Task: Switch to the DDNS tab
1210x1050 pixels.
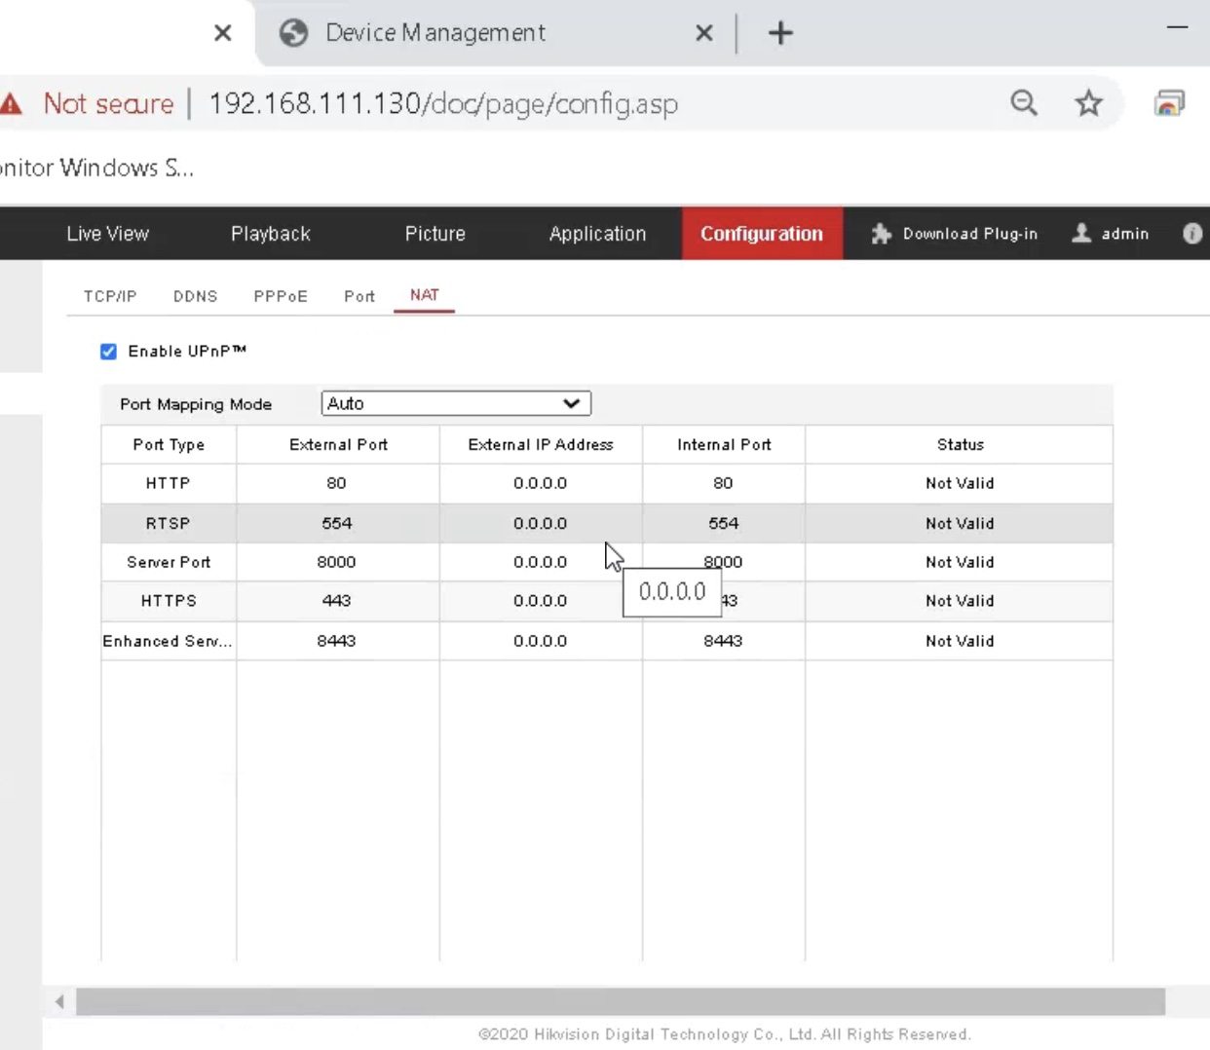Action: pyautogui.click(x=195, y=296)
